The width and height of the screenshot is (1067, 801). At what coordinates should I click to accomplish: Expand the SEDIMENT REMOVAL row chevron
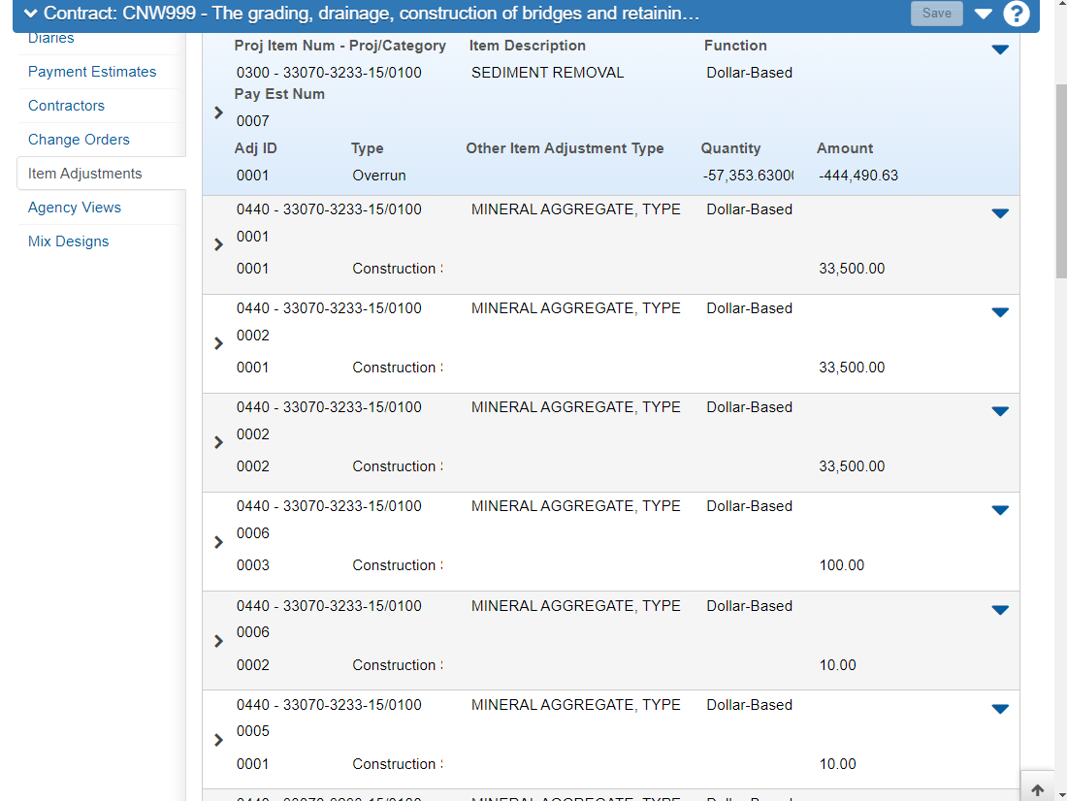218,112
